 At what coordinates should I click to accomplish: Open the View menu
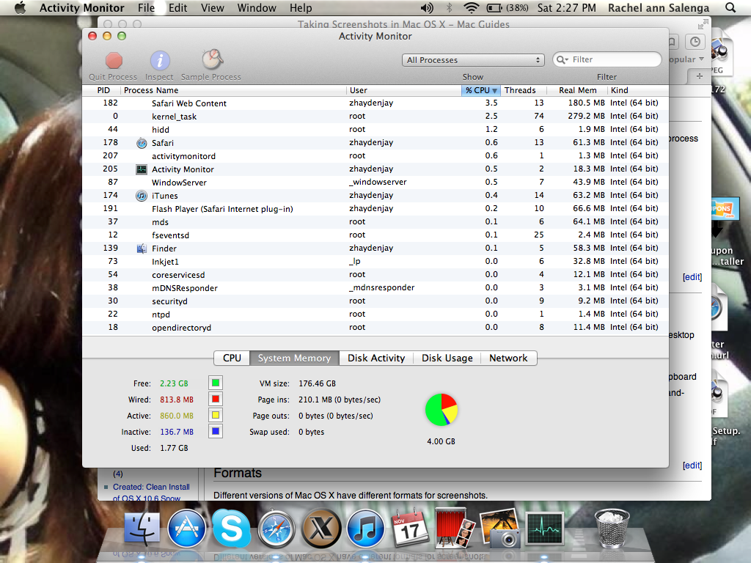coord(212,7)
